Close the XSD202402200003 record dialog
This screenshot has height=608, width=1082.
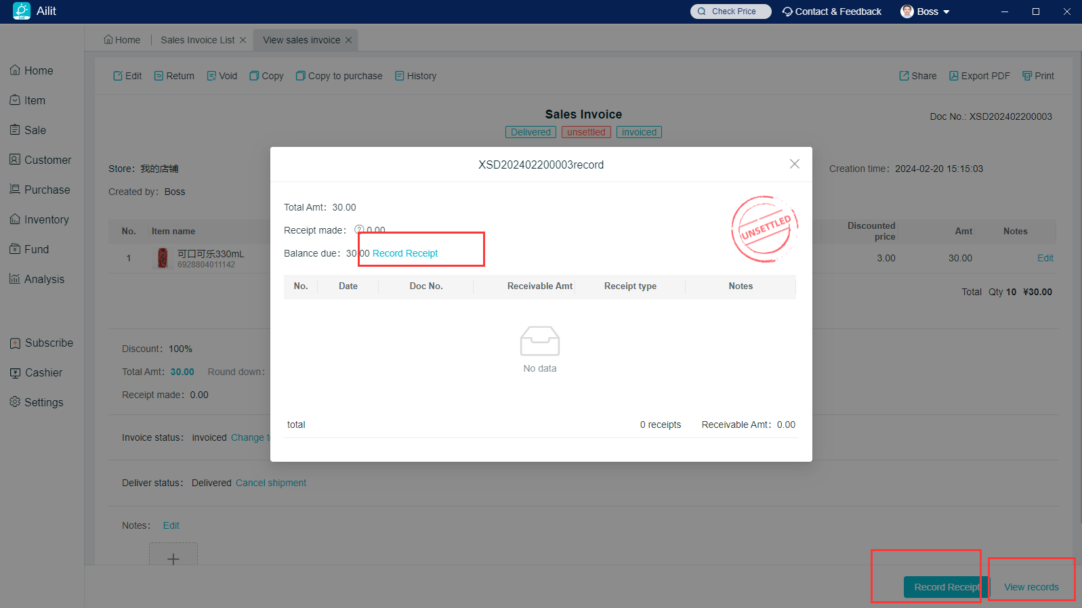point(795,164)
